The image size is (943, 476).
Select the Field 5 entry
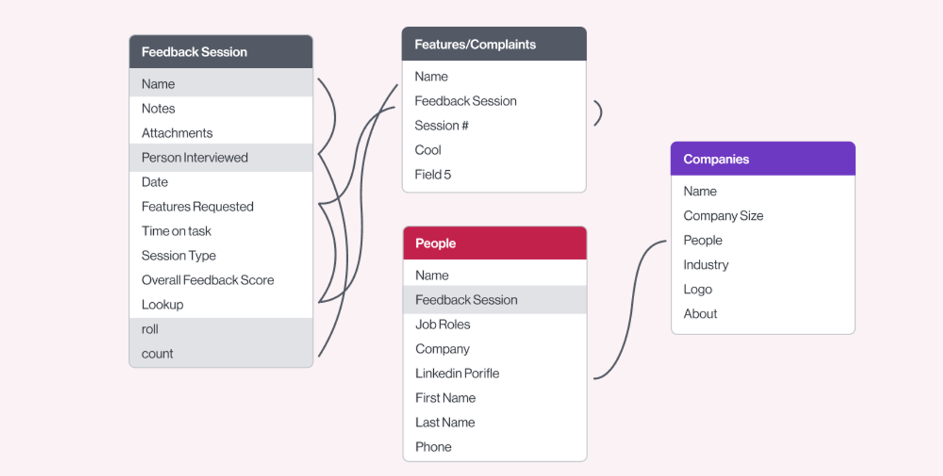[494, 175]
